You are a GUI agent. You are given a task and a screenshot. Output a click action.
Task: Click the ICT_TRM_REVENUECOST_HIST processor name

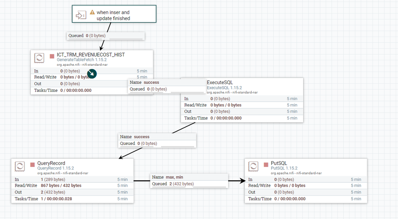(91, 55)
